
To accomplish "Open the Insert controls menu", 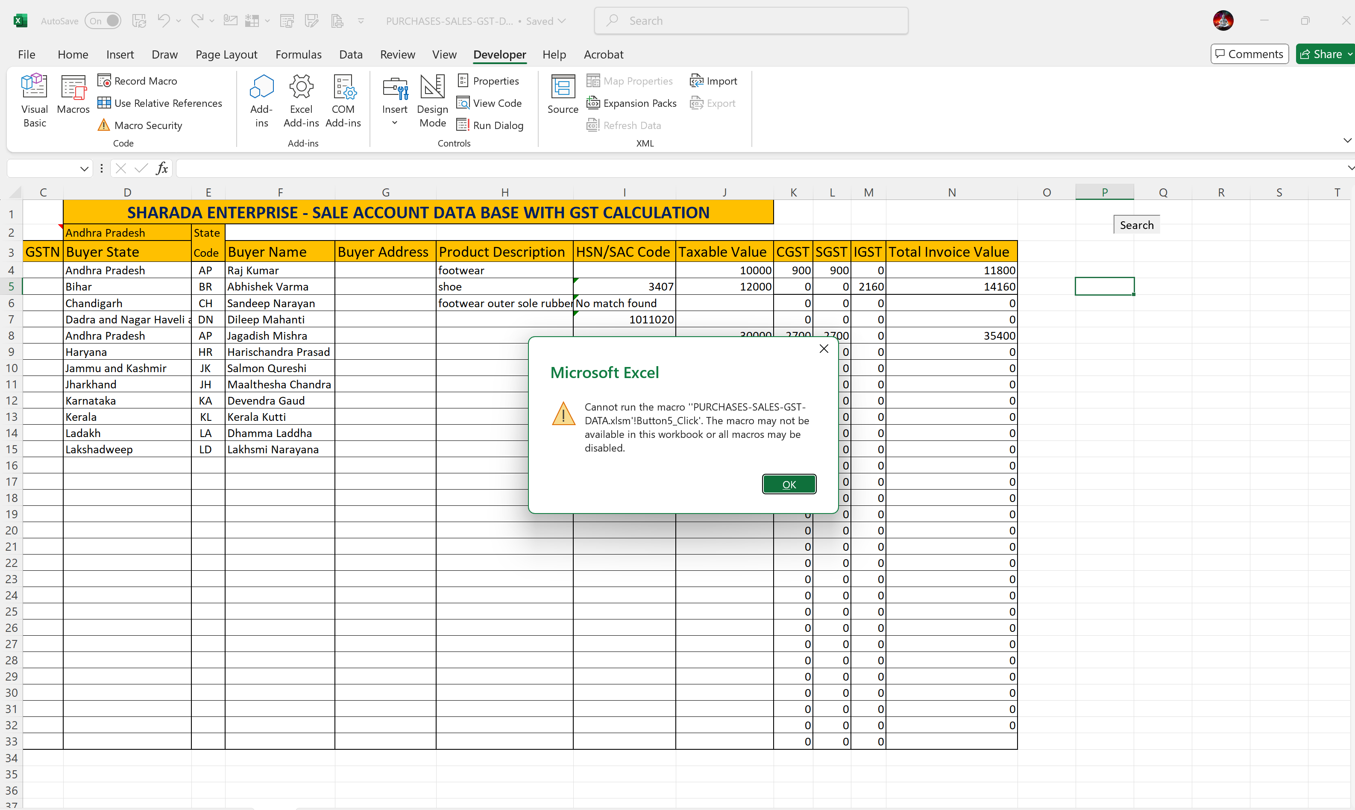I will [395, 101].
